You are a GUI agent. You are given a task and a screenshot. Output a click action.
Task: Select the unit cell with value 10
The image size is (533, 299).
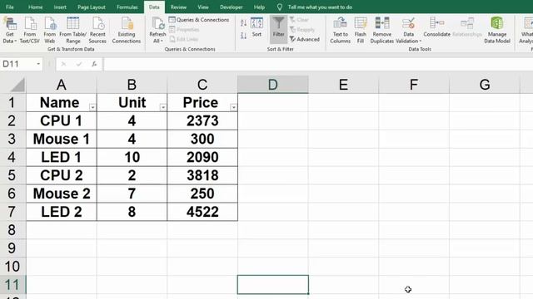pyautogui.click(x=132, y=157)
